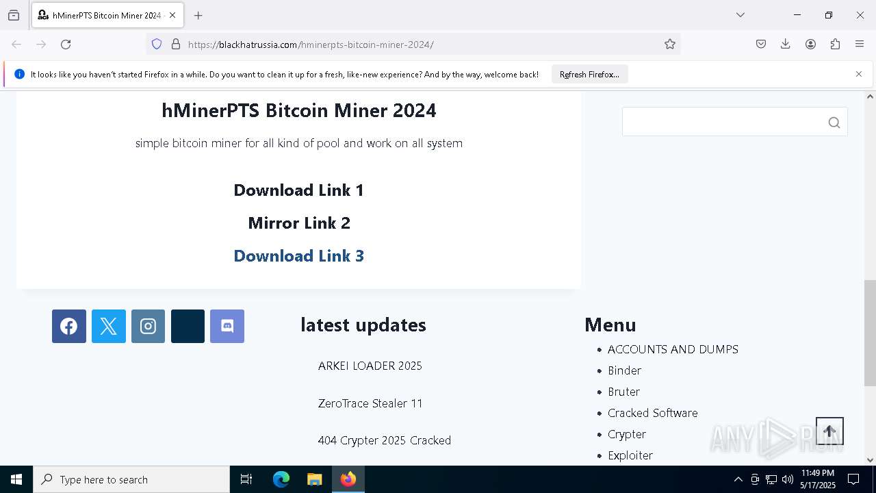Click the search magnifier icon in sidebar

[x=834, y=123]
